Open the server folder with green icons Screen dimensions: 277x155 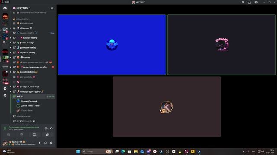[x=5, y=59]
